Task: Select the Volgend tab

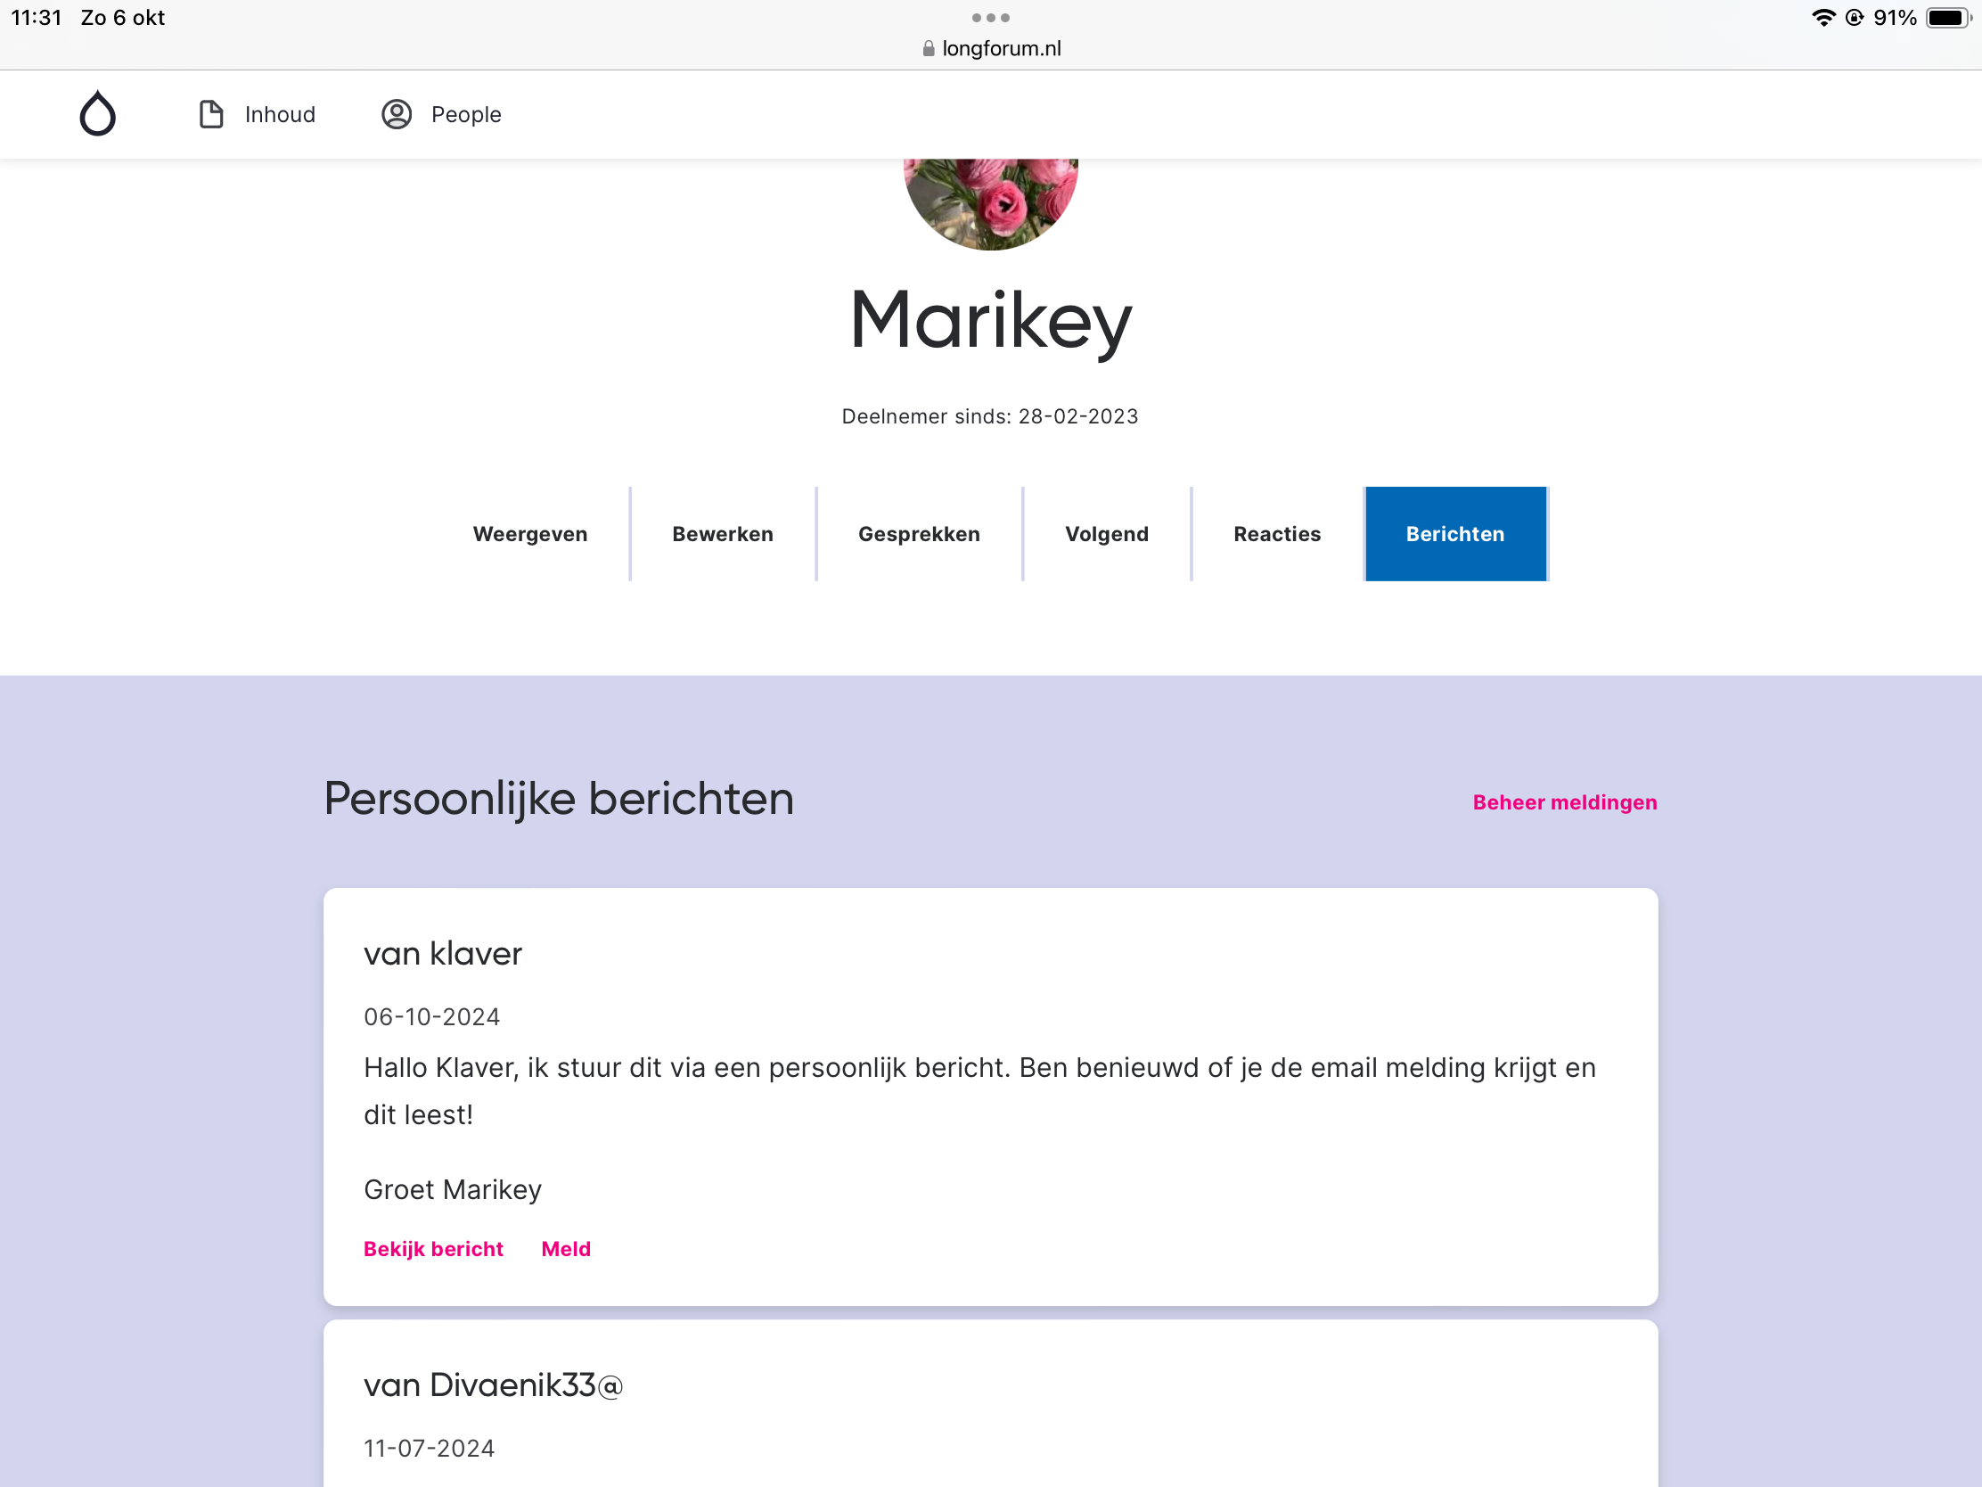Action: pyautogui.click(x=1107, y=534)
